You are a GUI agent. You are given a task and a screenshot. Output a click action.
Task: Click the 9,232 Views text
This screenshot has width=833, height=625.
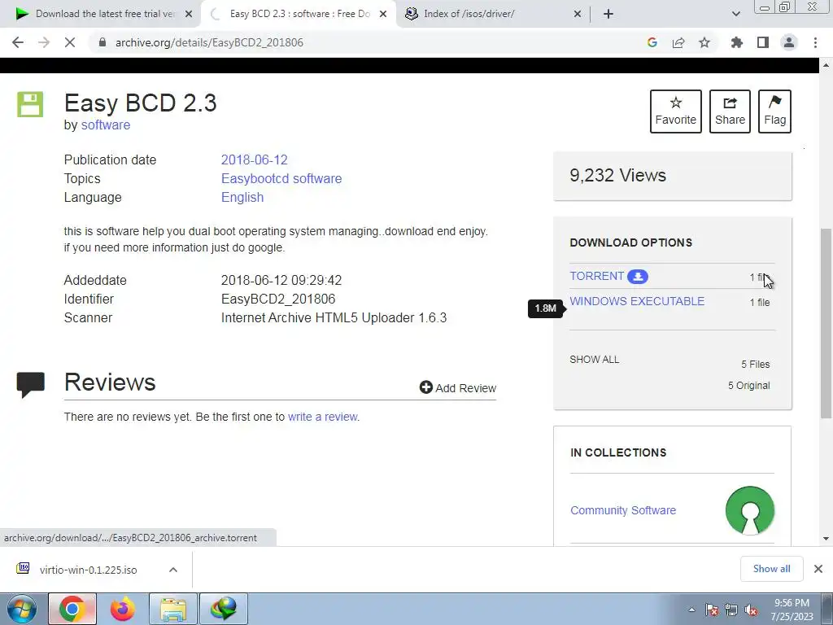click(617, 176)
